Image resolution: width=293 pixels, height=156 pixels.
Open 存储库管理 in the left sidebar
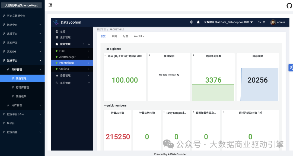[22, 88]
